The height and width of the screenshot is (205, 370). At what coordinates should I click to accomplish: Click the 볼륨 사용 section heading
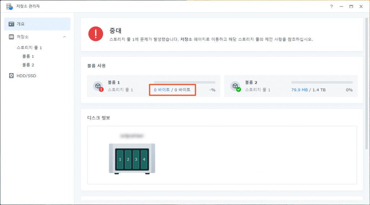[x=96, y=65]
